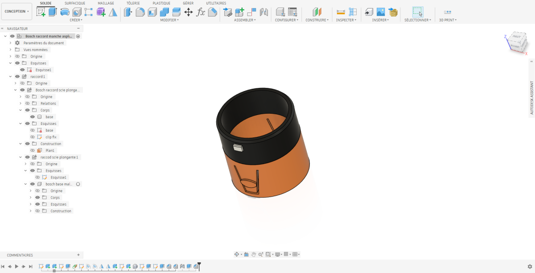This screenshot has height=273, width=535.
Task: Select the Pan hand tool
Action: click(x=254, y=254)
